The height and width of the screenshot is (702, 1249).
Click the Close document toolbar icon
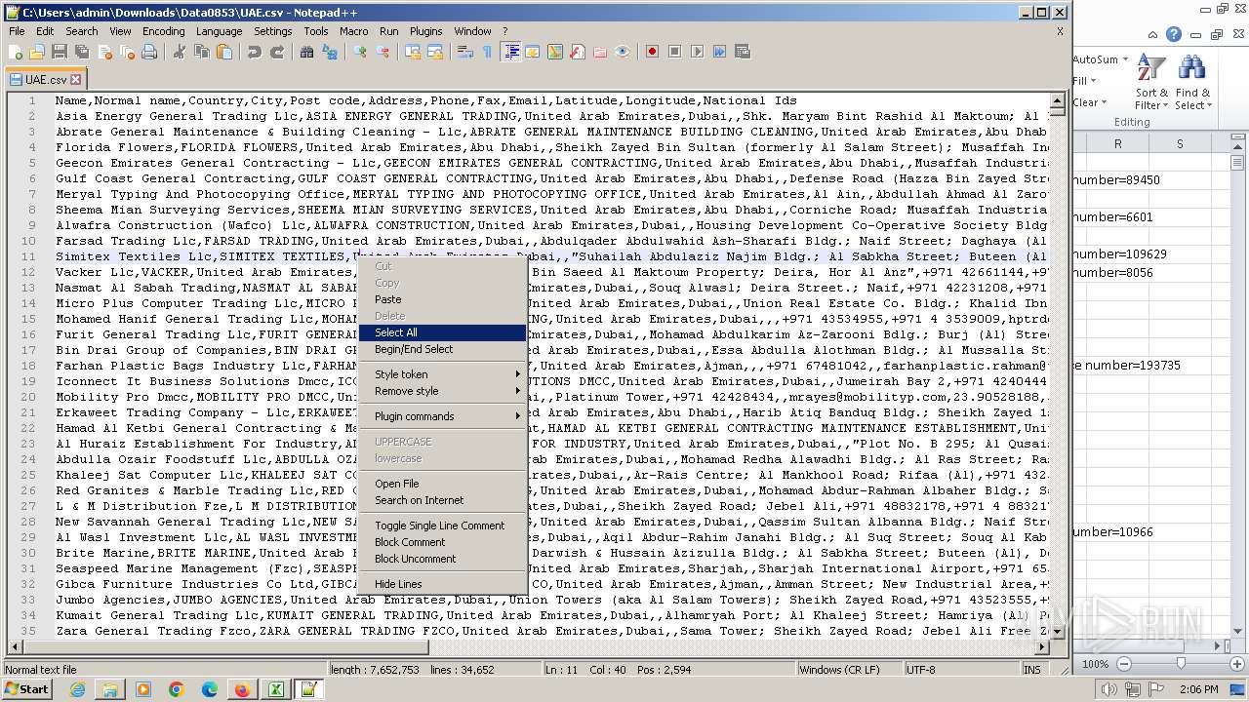coord(105,52)
